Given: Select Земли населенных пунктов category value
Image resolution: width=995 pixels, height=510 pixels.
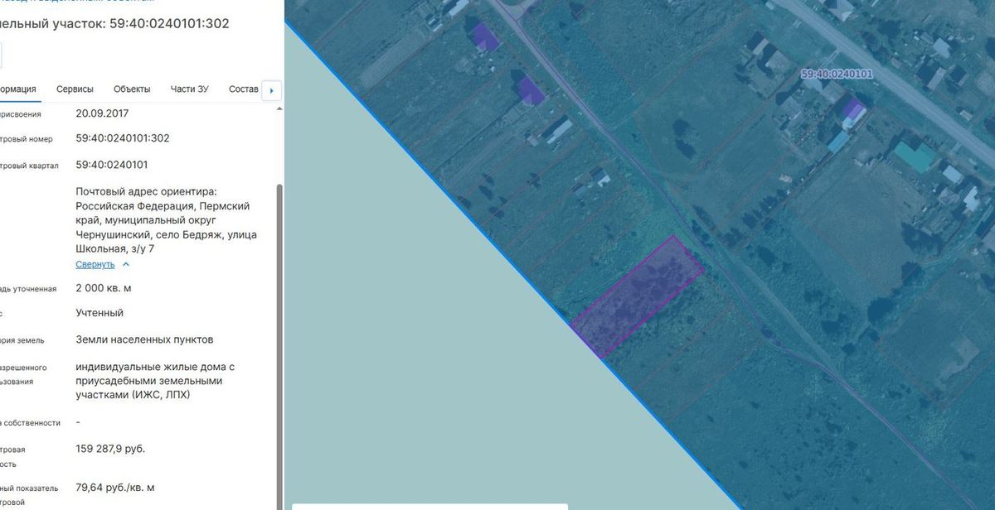Looking at the screenshot, I should pyautogui.click(x=144, y=339).
